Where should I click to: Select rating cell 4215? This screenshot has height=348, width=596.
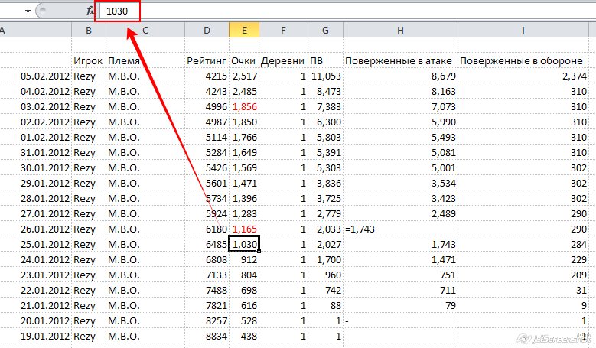pyautogui.click(x=207, y=76)
